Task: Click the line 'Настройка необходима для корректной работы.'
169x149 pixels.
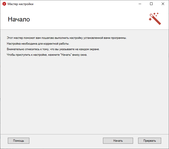Action: [x=38, y=44]
